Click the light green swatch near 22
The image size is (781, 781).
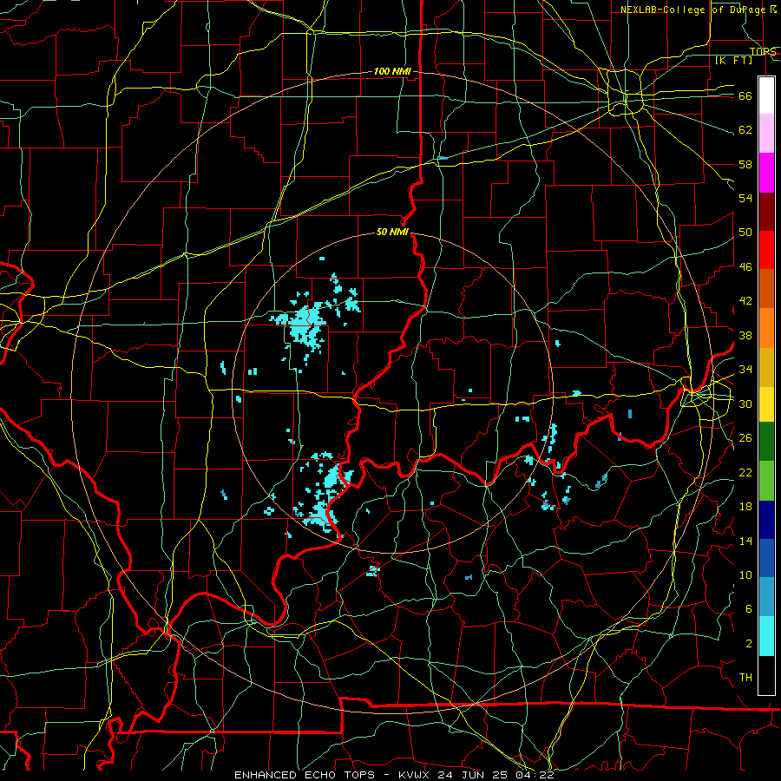point(766,481)
